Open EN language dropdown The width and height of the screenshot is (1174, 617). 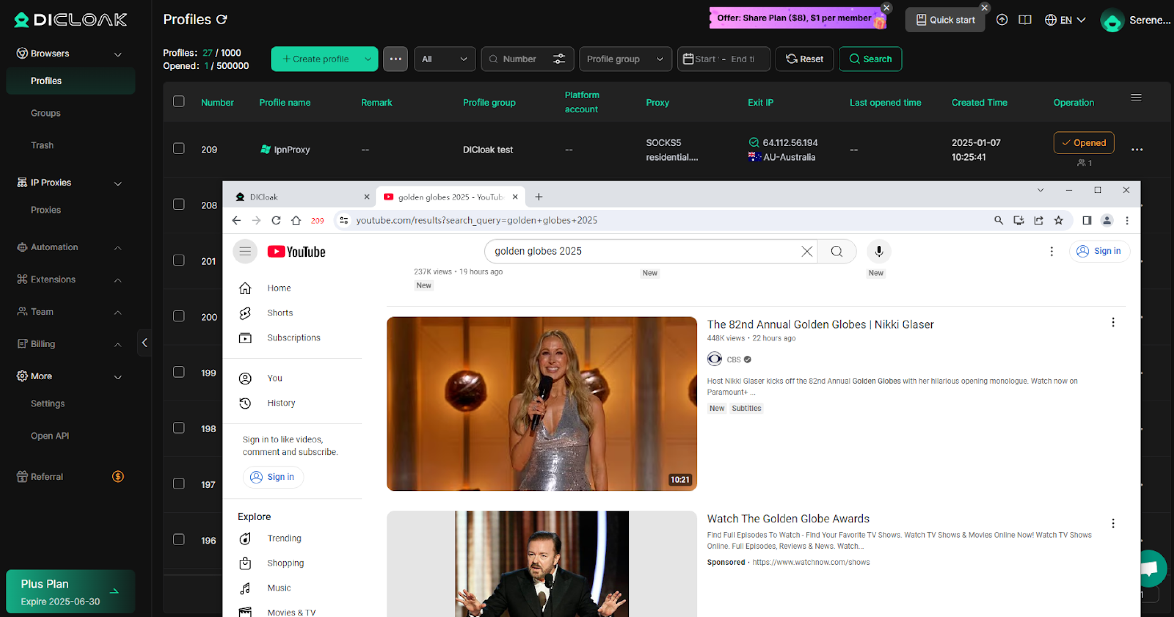pyautogui.click(x=1066, y=20)
